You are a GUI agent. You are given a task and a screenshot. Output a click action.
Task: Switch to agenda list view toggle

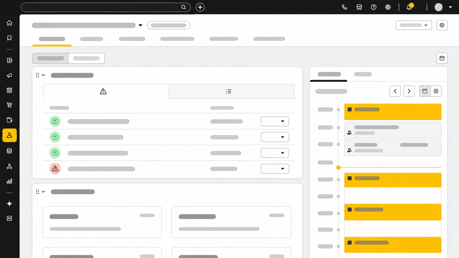coord(436,91)
